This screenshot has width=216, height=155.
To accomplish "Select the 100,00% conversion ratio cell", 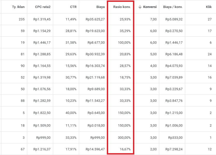I will pyautogui.click(x=124, y=43).
